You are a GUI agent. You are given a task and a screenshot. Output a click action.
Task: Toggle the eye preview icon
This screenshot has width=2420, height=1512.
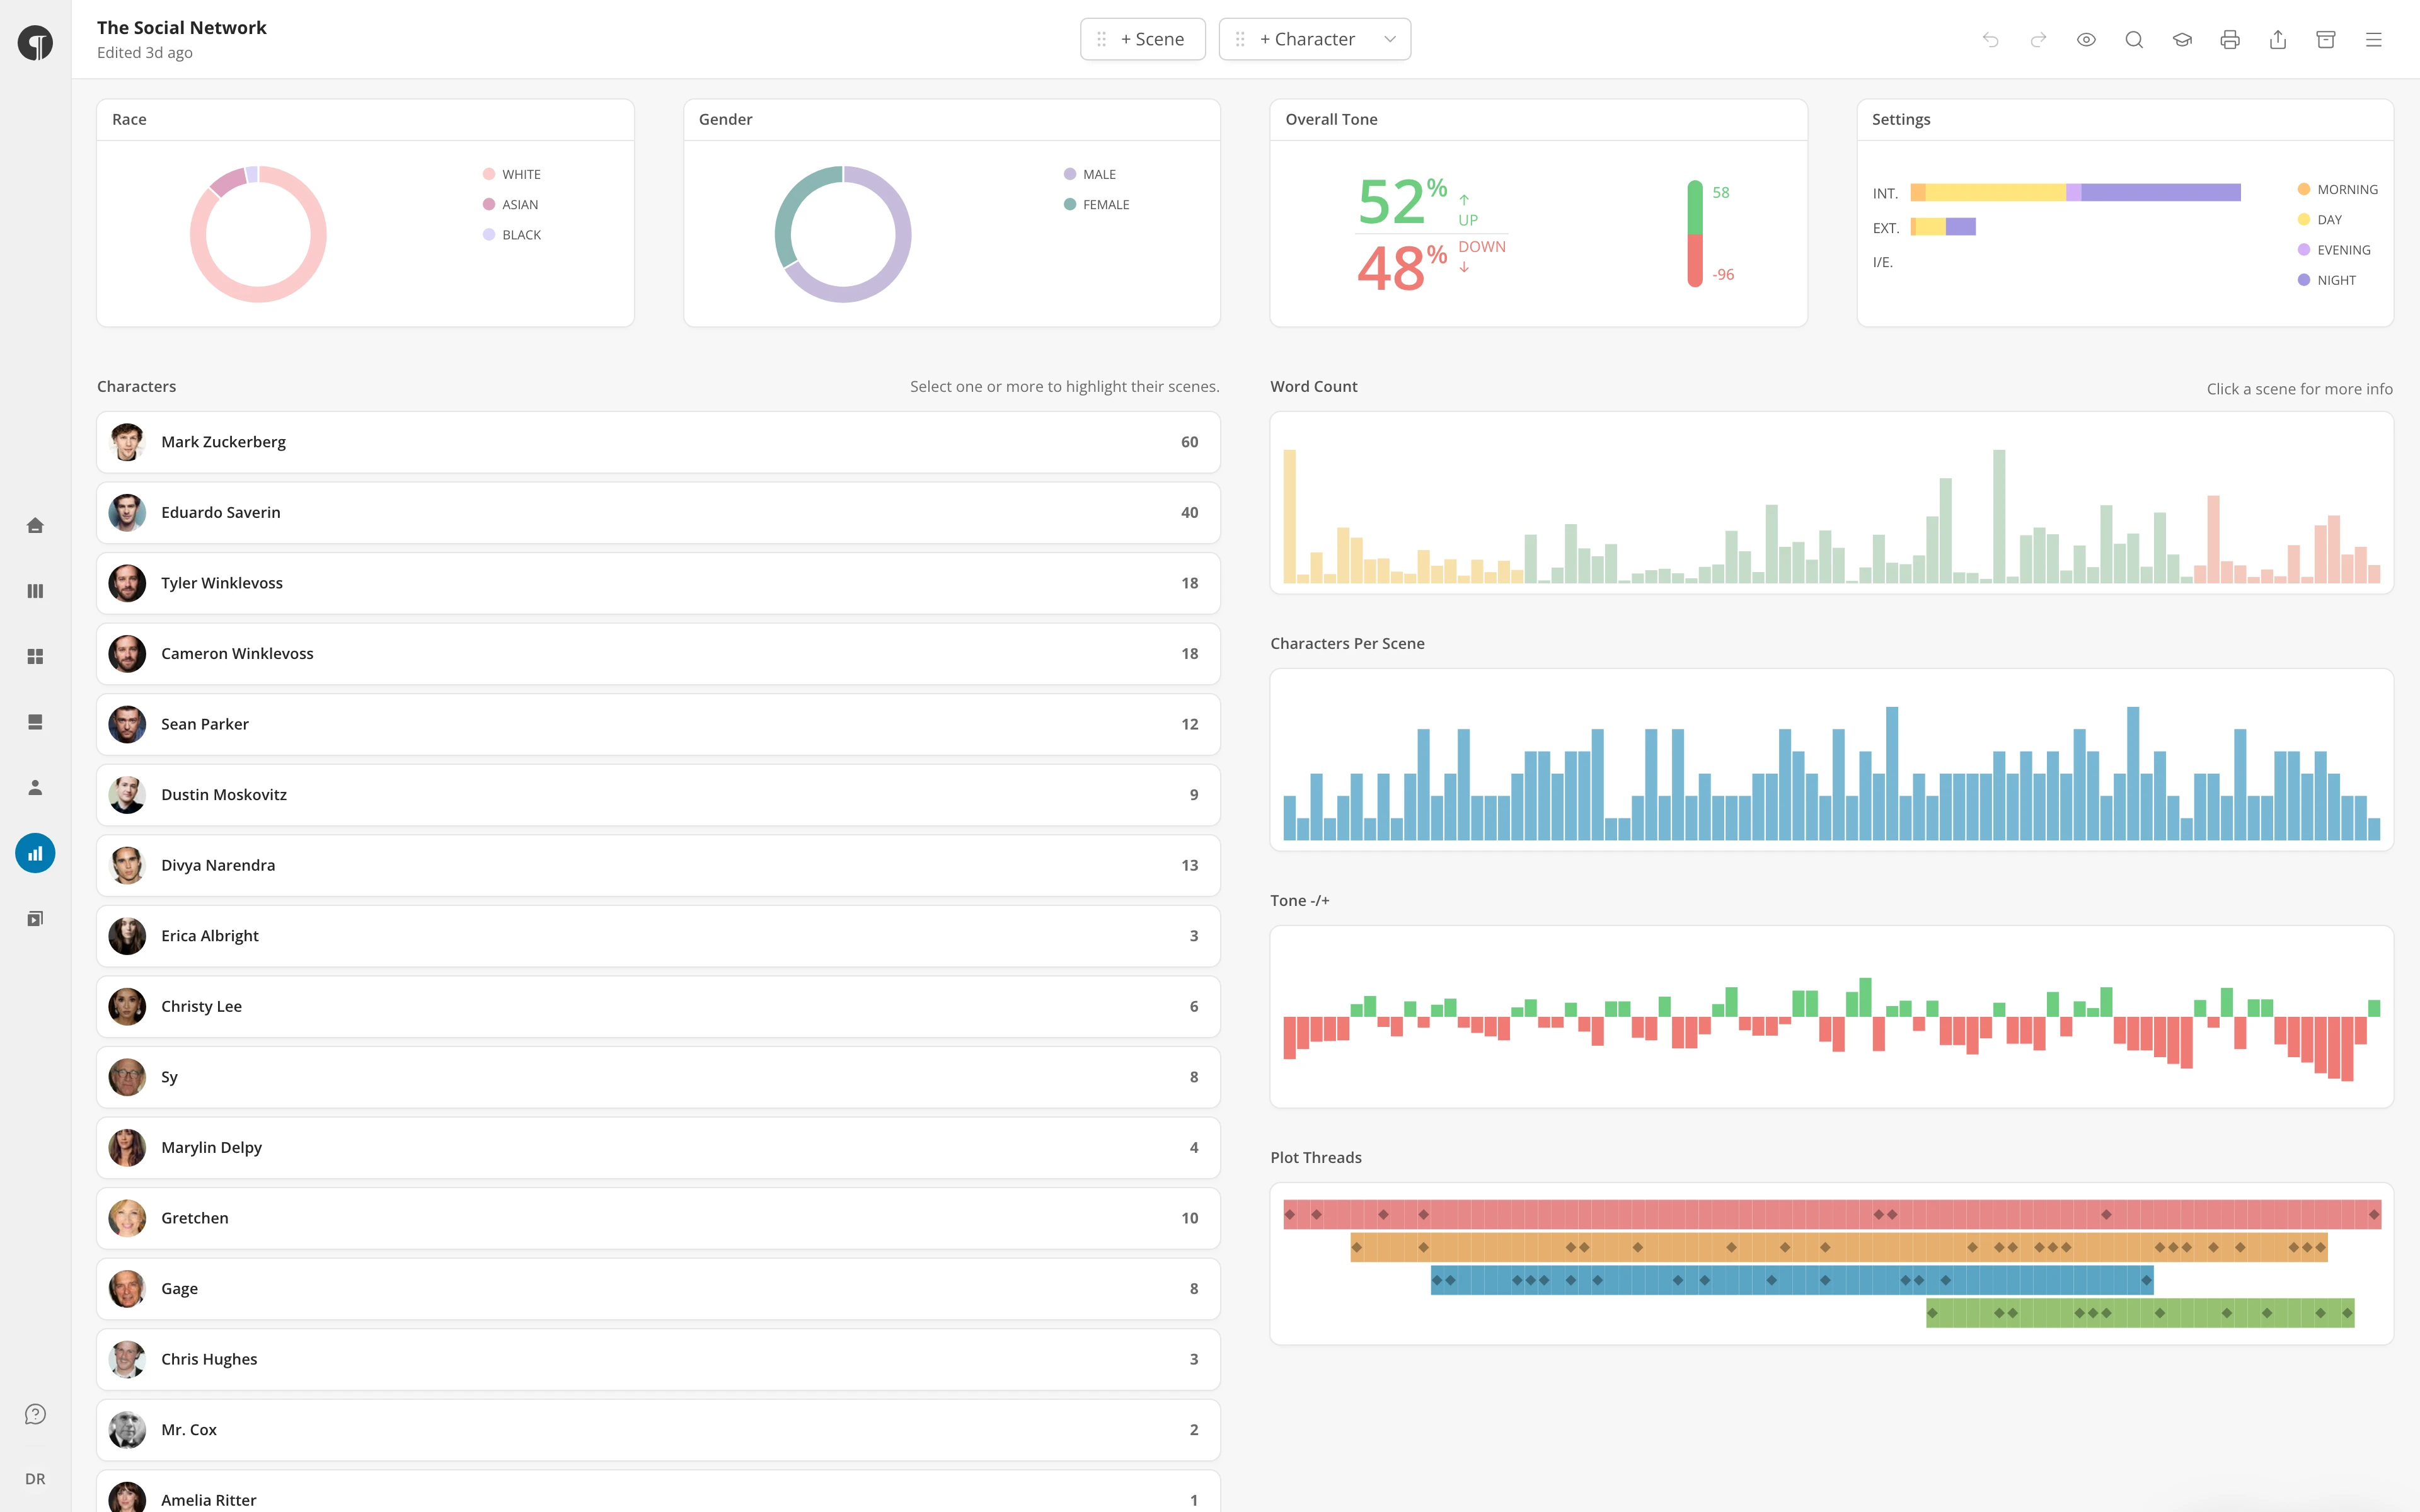click(x=2086, y=39)
